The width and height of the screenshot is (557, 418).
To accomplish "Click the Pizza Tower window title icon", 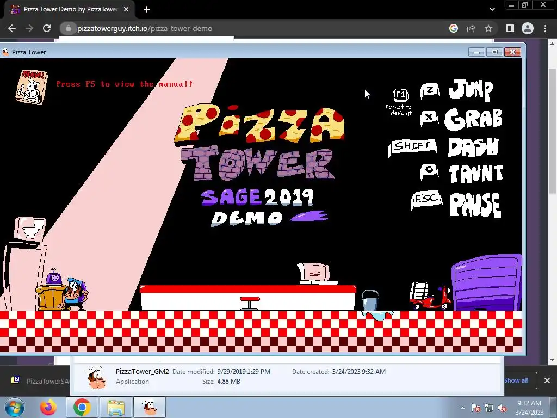I will click(x=5, y=52).
